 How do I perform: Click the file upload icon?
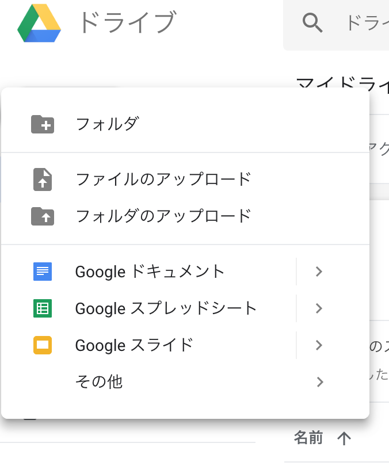(43, 179)
